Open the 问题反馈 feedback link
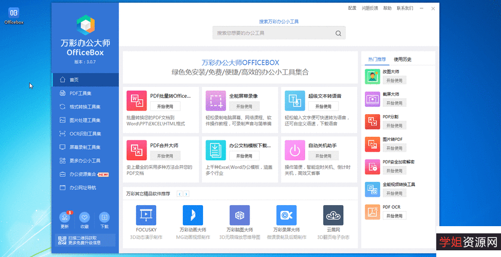501x257 pixels. (x=369, y=8)
